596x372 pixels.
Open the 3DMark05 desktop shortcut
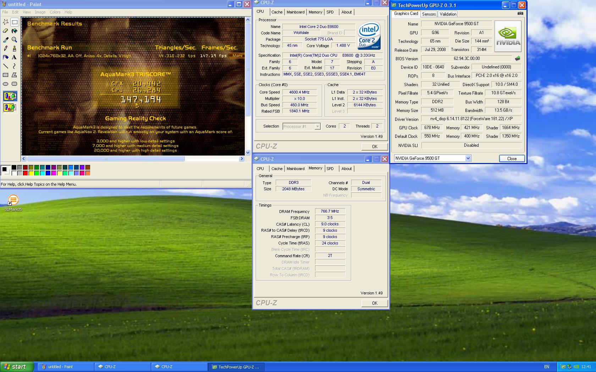[x=13, y=203]
